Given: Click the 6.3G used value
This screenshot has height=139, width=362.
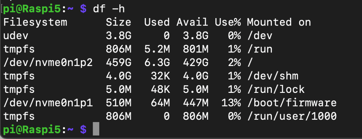Looking at the screenshot, I should pyautogui.click(x=157, y=63).
